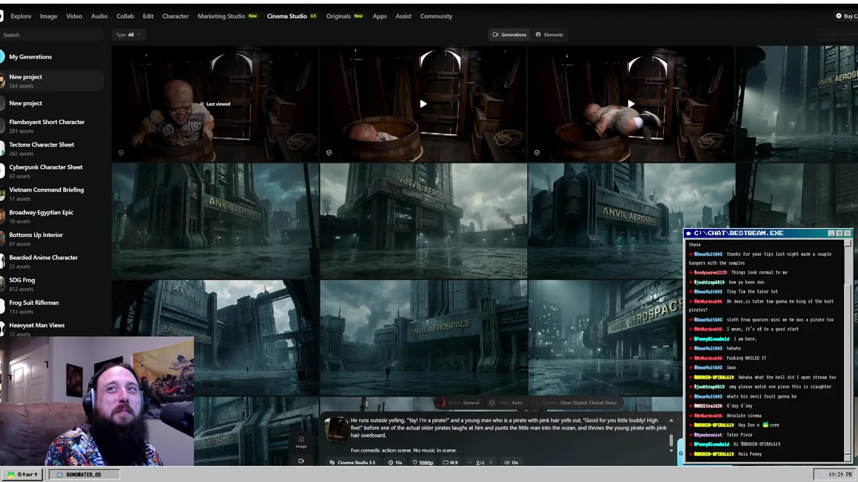Open the Originals section

(345, 16)
